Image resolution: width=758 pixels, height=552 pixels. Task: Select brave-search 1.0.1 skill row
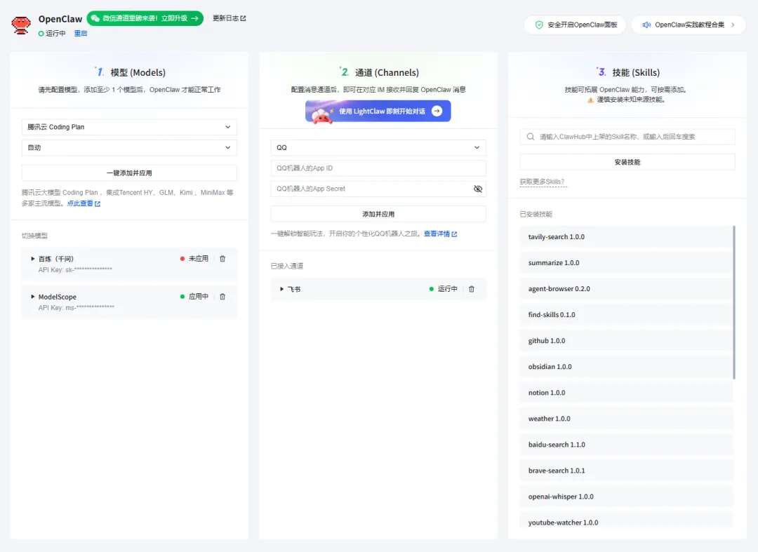pyautogui.click(x=626, y=471)
